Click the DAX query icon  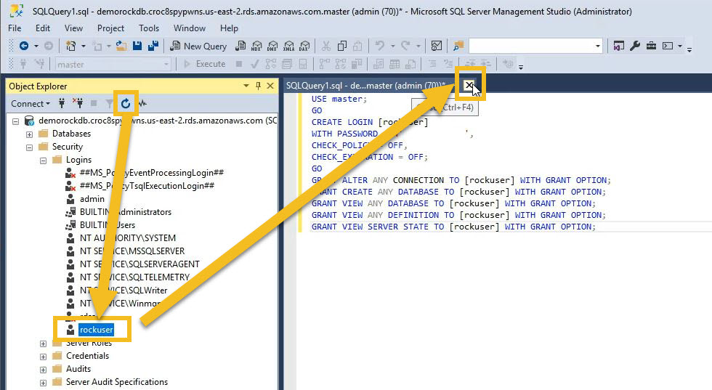point(304,46)
